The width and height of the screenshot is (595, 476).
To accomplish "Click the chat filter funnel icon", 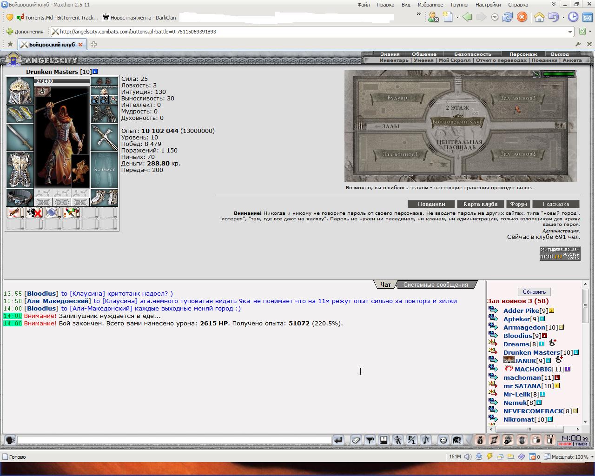I will pos(370,440).
